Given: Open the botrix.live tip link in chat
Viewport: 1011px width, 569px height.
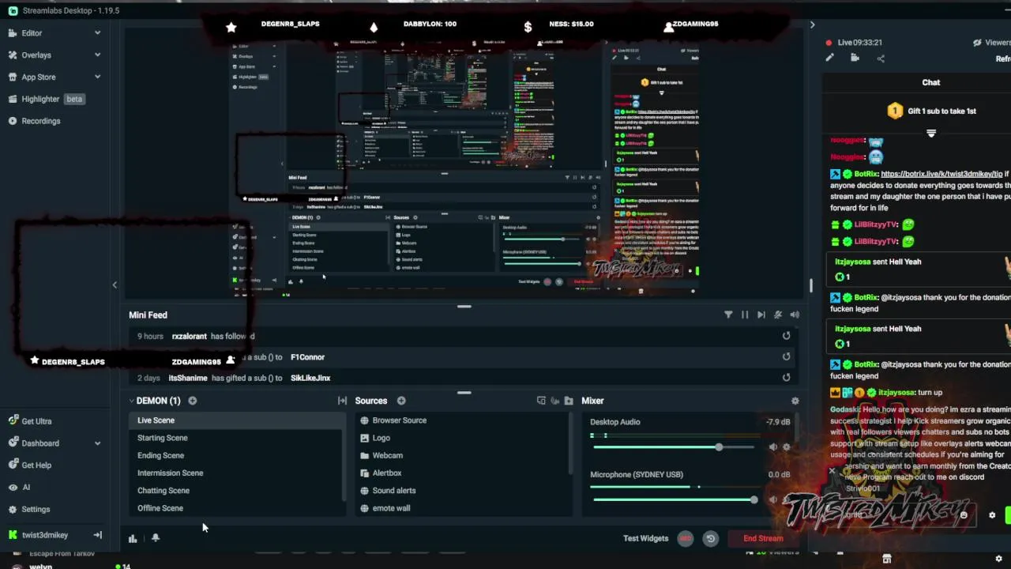Looking at the screenshot, I should 941,174.
